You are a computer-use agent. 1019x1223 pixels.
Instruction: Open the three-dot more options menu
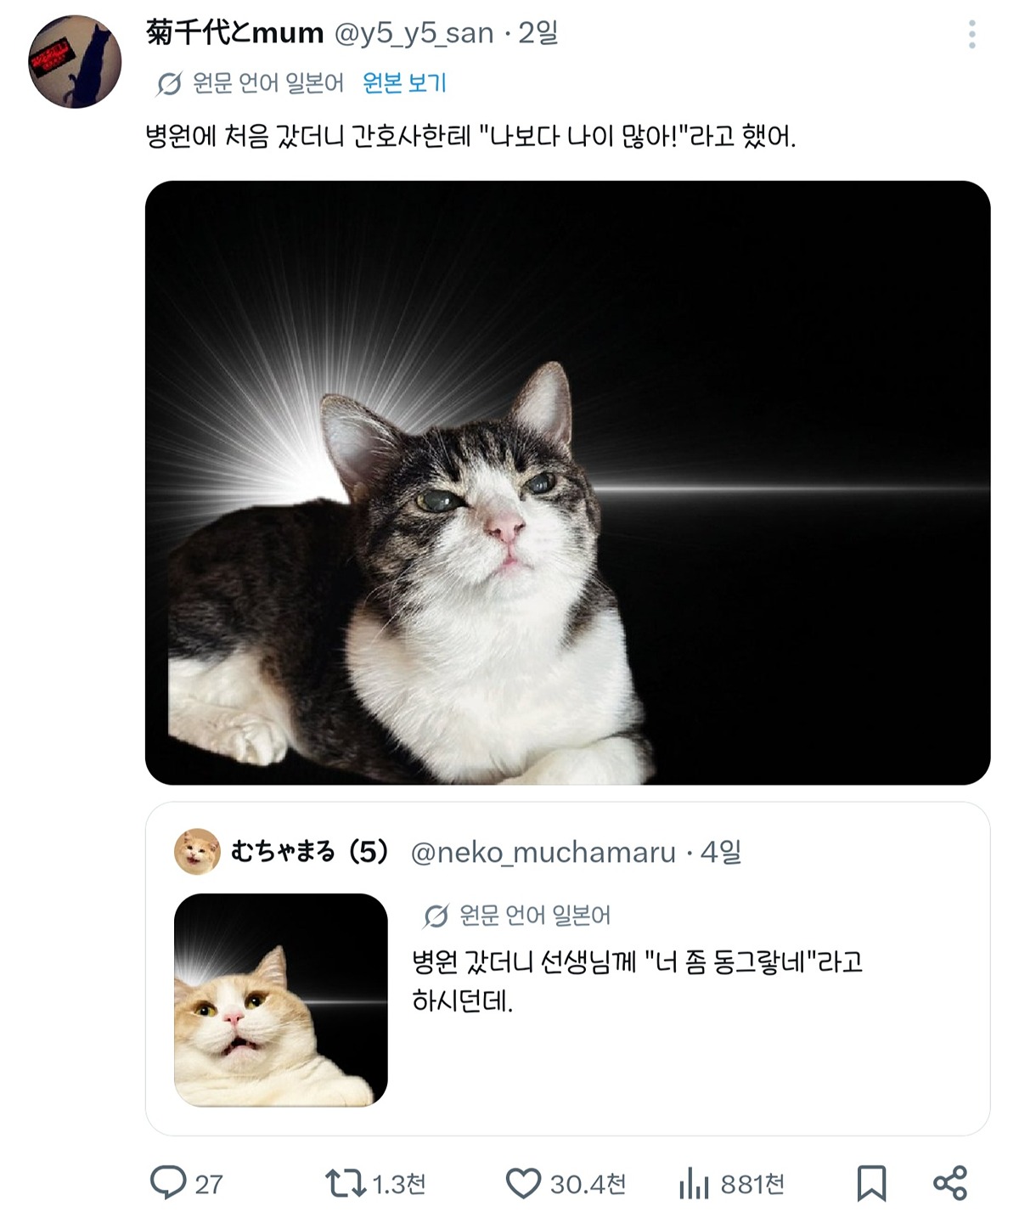[x=971, y=35]
